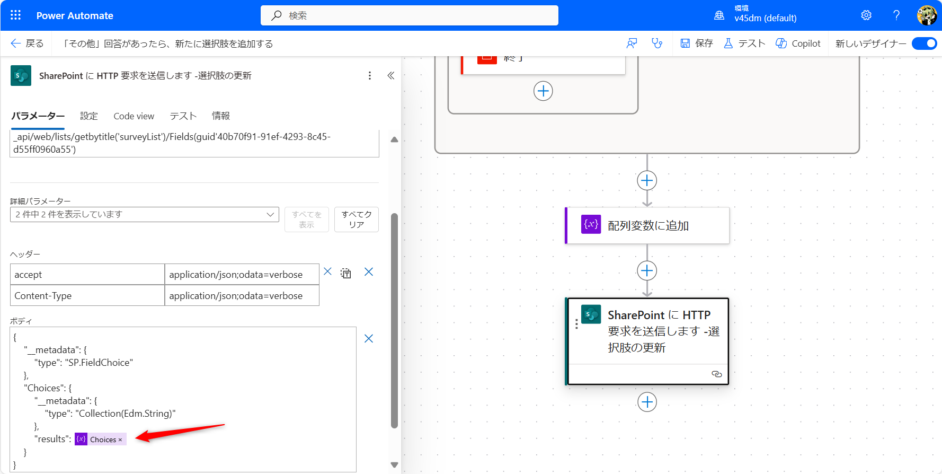Edit the Content-Type header value field
Screen dimensions: 942x474
click(x=242, y=295)
